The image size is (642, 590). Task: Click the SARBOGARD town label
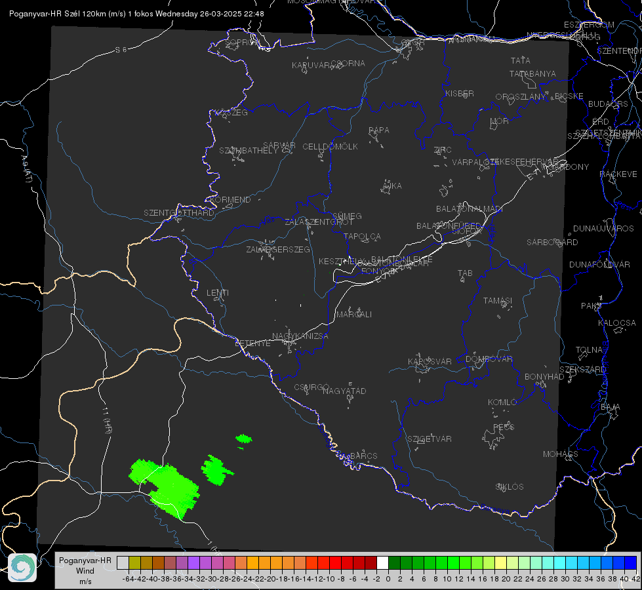coord(552,243)
